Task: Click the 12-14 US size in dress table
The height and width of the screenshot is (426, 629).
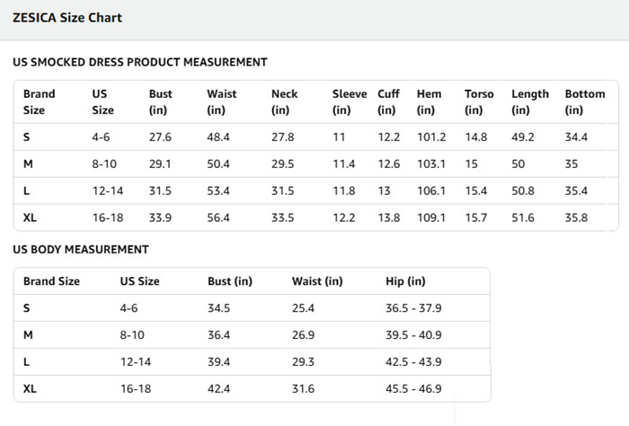Action: [x=108, y=191]
